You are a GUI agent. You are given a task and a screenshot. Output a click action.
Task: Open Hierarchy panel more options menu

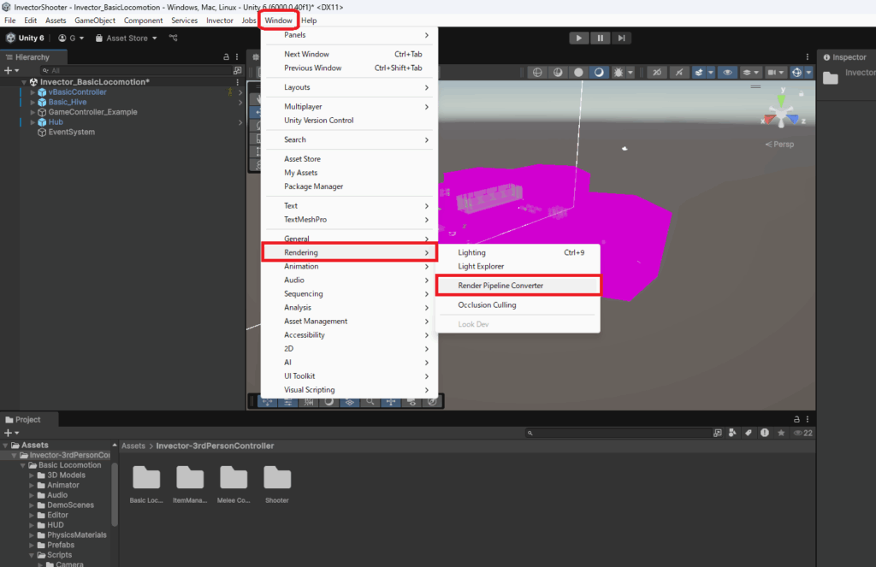(x=237, y=57)
